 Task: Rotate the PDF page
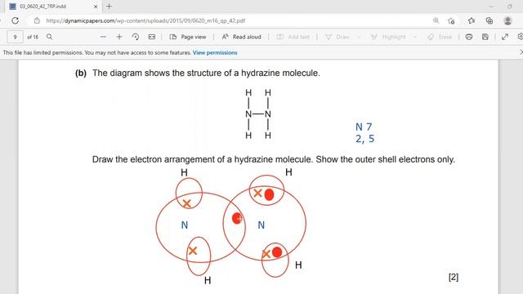point(136,37)
